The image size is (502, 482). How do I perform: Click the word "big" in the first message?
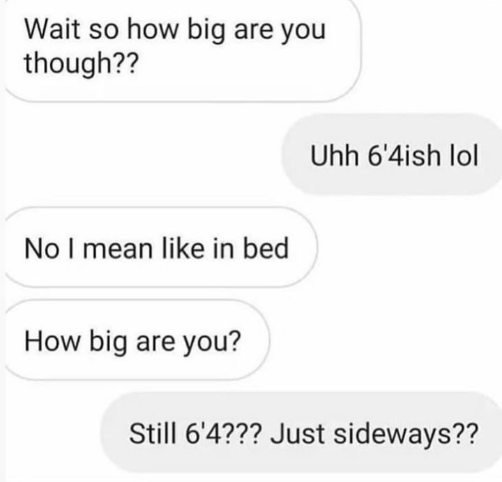[x=206, y=31]
